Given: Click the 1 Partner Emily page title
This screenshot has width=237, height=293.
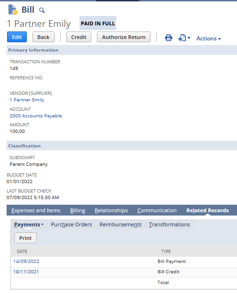Looking at the screenshot, I should pyautogui.click(x=39, y=24).
